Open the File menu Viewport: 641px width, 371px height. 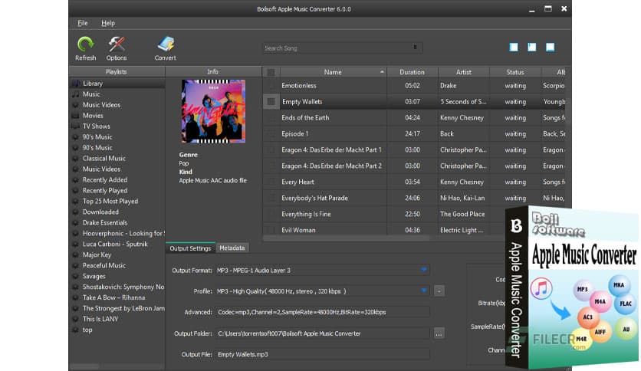coord(83,23)
